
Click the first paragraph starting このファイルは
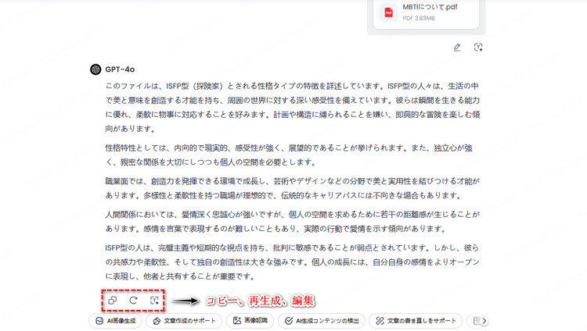pyautogui.click(x=293, y=108)
